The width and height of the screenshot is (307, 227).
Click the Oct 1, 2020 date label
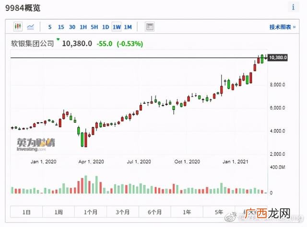click(187, 162)
